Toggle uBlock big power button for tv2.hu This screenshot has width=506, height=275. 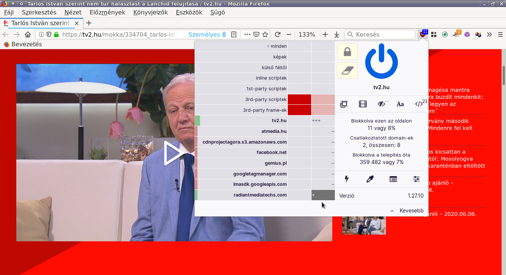tap(382, 62)
